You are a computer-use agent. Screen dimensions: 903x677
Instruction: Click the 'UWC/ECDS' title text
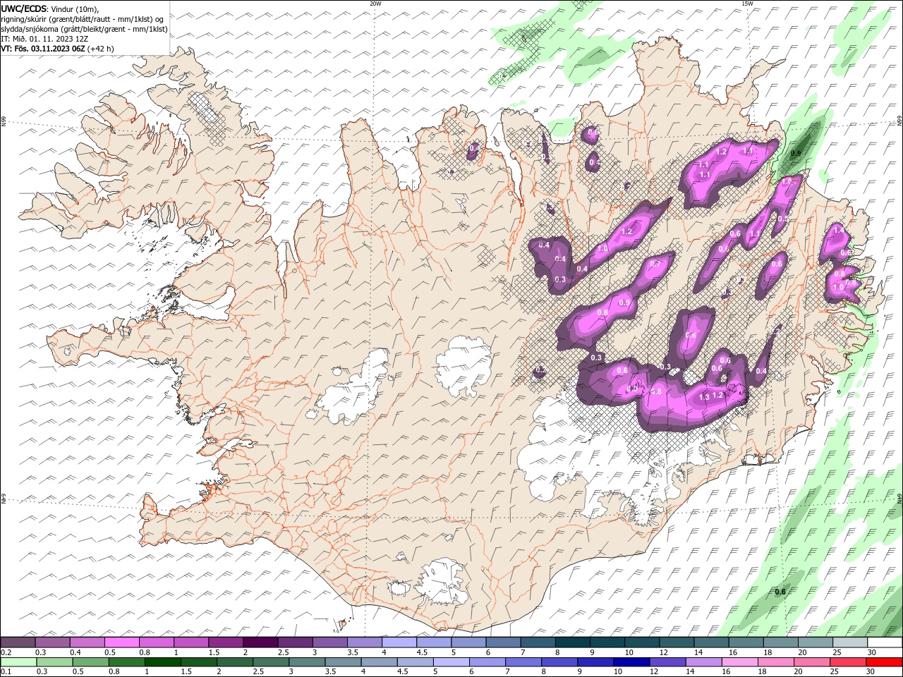[x=24, y=8]
